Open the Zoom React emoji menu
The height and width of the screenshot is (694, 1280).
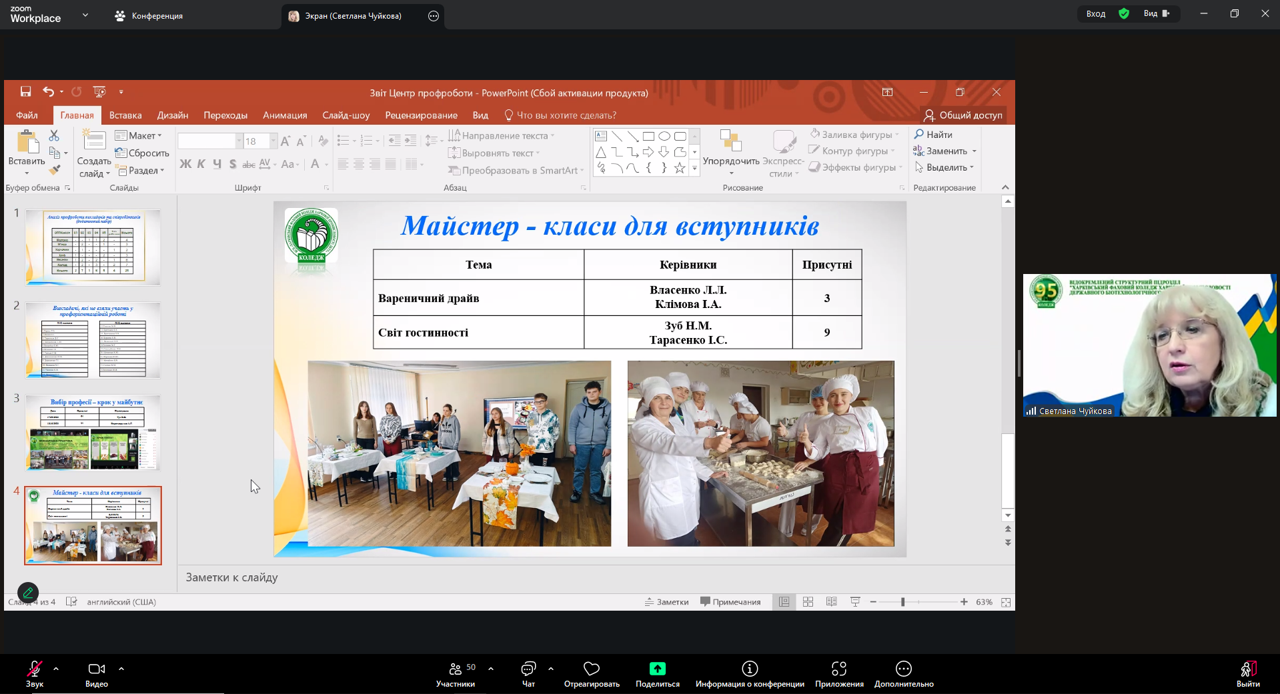click(x=591, y=673)
